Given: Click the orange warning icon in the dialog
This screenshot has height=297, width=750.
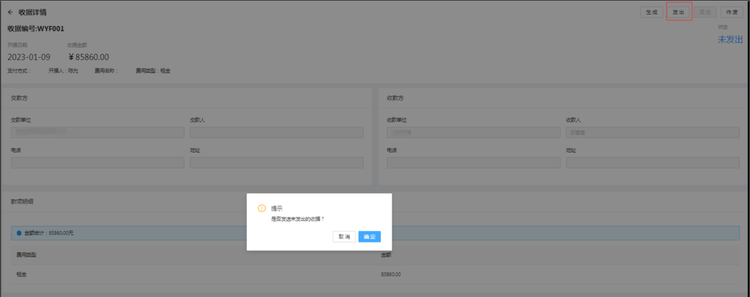Looking at the screenshot, I should [261, 209].
